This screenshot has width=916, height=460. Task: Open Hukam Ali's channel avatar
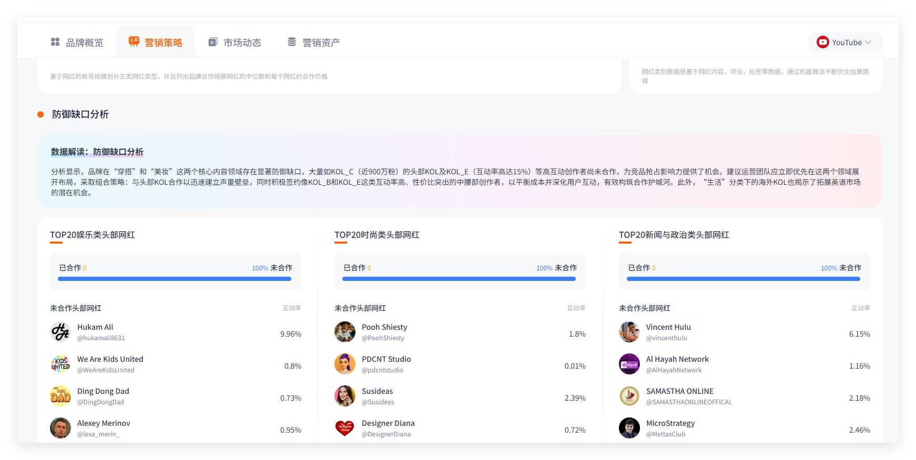pos(60,332)
